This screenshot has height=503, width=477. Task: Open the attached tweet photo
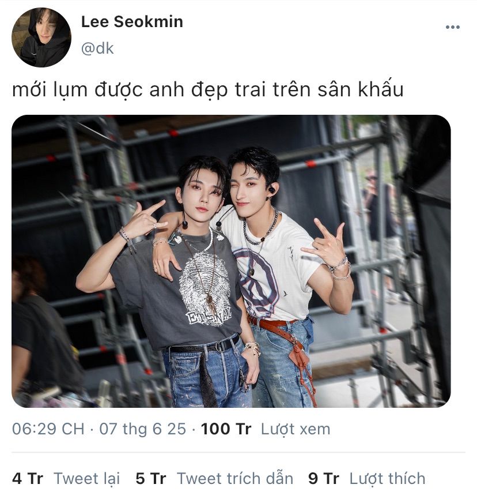231,261
